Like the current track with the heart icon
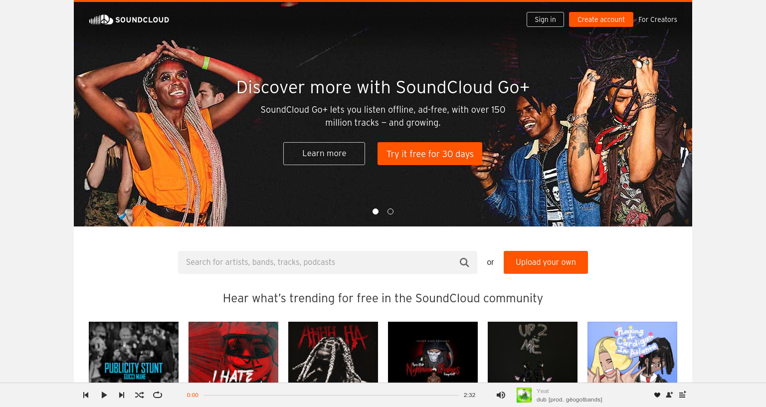Screen dimensions: 766x407 point(657,395)
